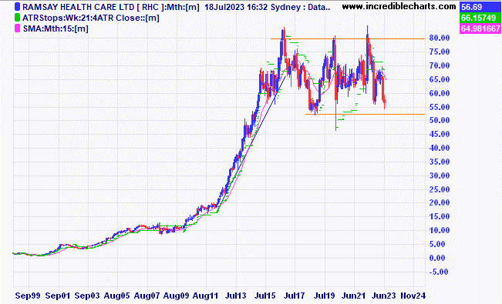
Task: Click the Sep03 date axis label
Action: point(87,296)
